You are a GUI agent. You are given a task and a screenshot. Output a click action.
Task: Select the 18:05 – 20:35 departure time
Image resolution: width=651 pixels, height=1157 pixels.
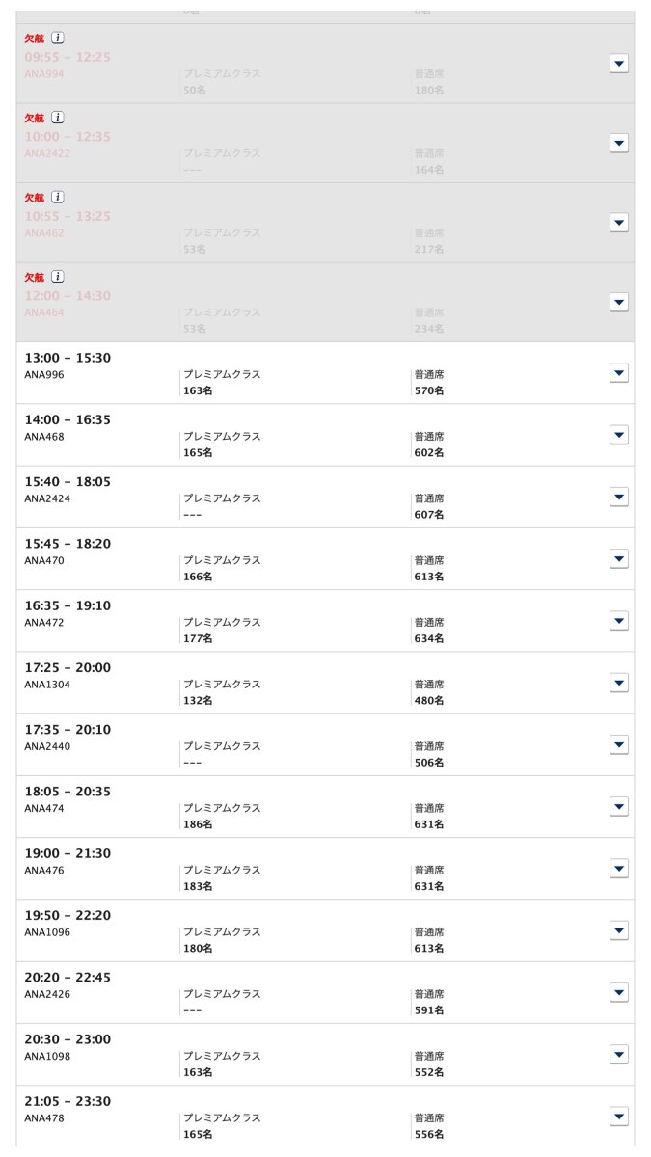[x=68, y=792]
